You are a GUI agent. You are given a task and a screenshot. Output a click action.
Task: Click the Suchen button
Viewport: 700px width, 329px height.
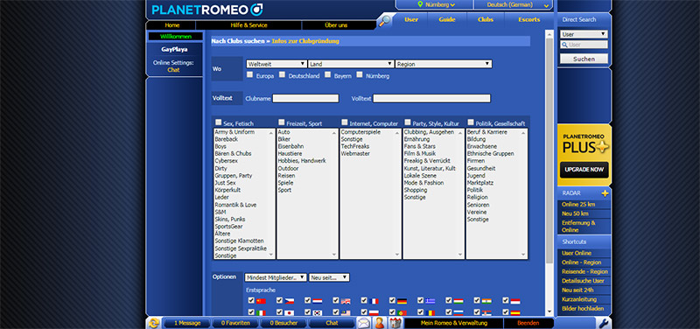pos(584,59)
